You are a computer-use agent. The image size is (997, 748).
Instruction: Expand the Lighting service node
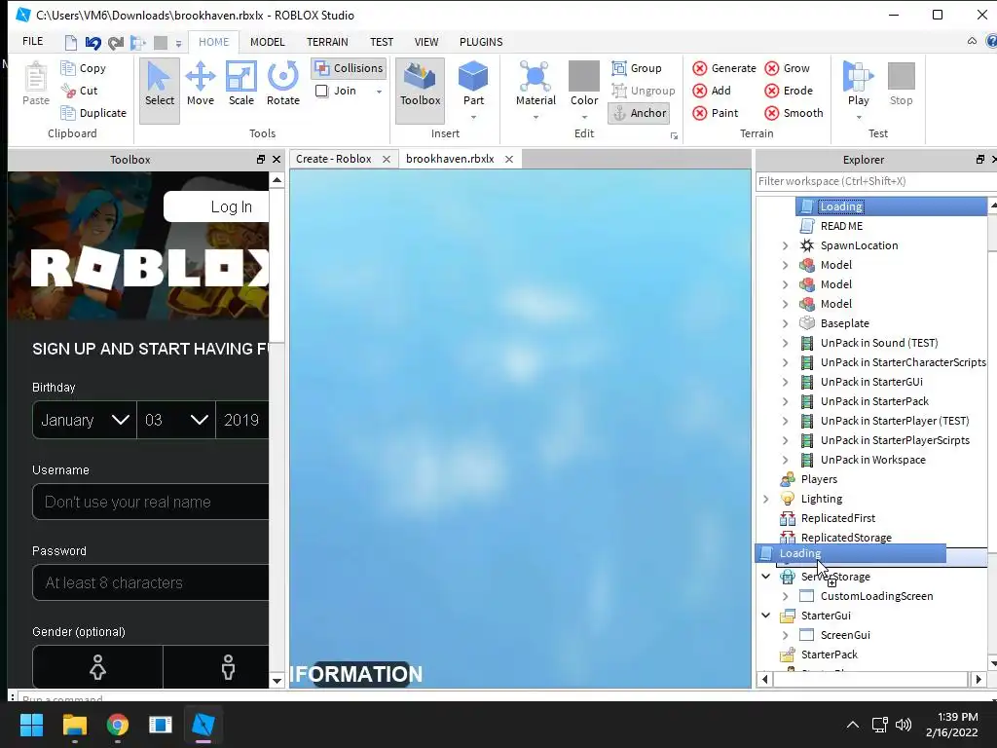coord(765,499)
